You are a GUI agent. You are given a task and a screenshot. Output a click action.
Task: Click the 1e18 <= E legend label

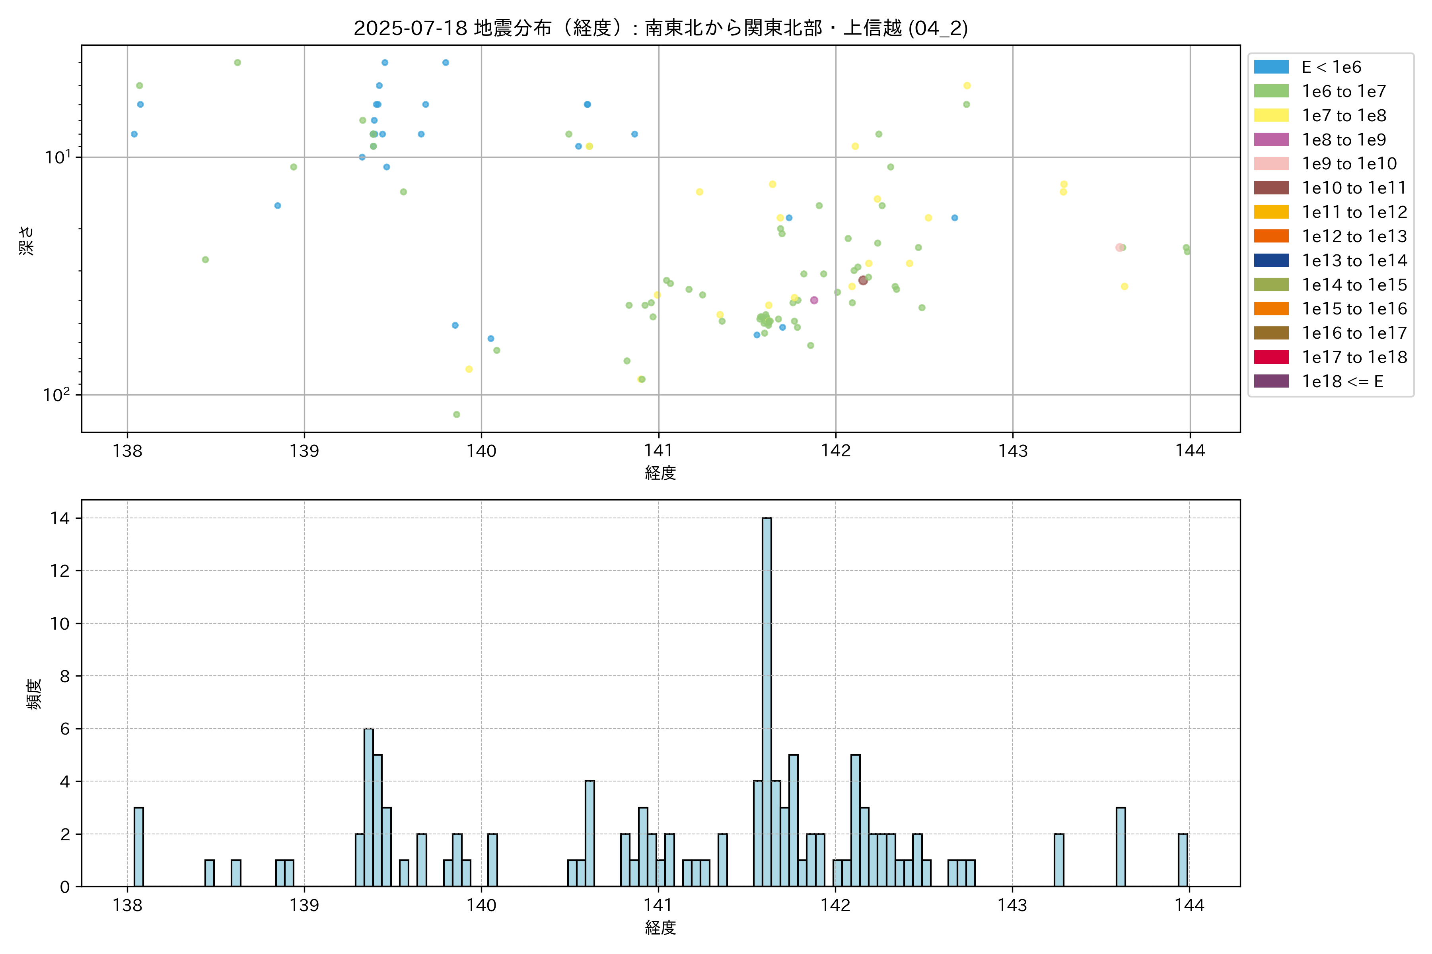(x=1342, y=382)
